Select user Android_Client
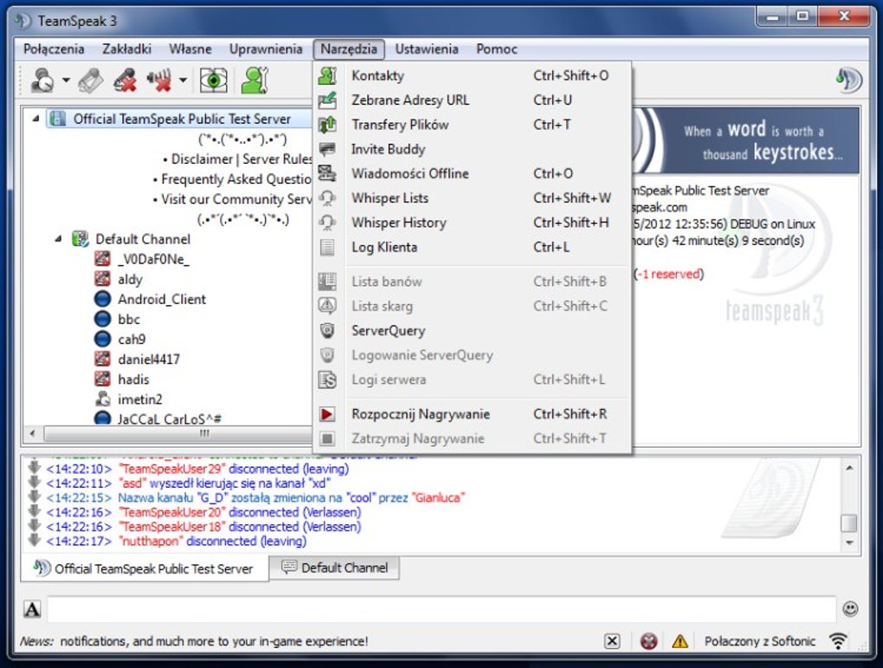This screenshot has width=883, height=668. pyautogui.click(x=162, y=299)
